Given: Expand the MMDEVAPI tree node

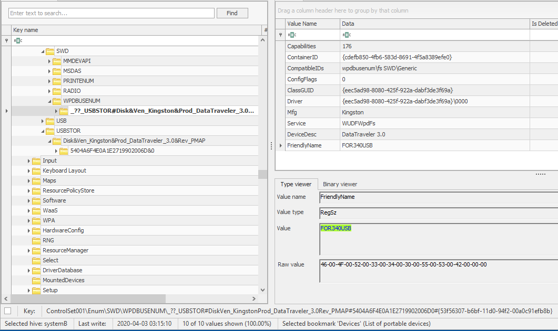Looking at the screenshot, I should 49,61.
